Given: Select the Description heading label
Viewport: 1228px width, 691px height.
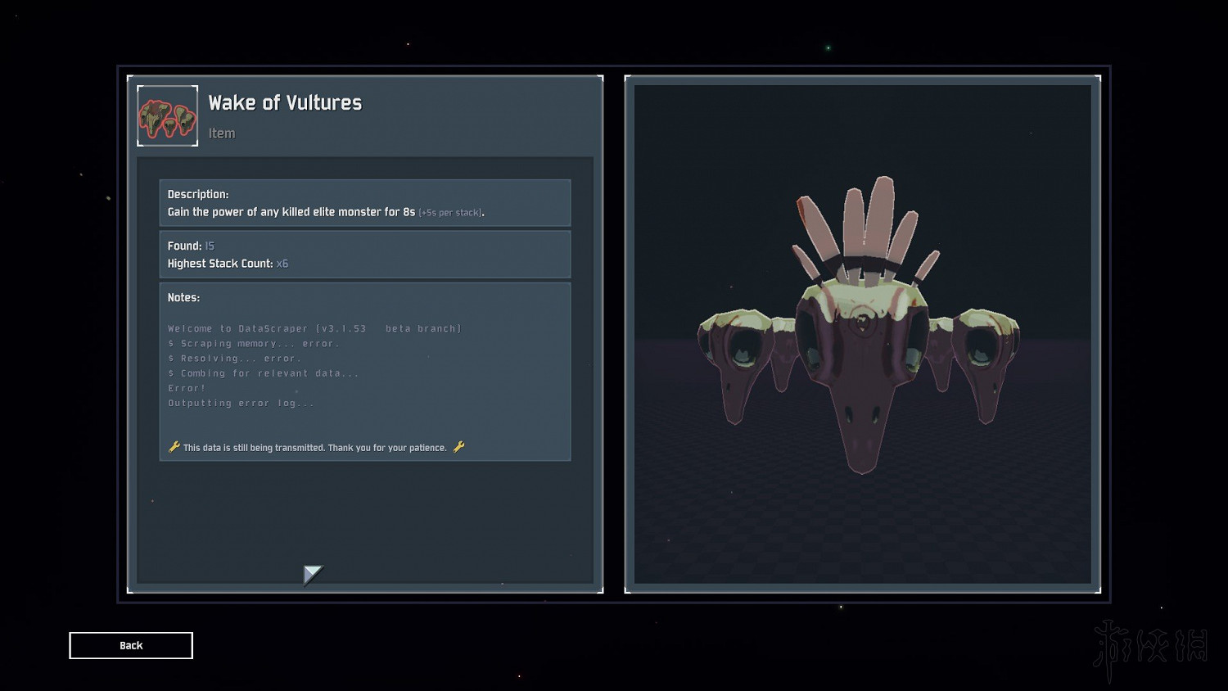Looking at the screenshot, I should (198, 194).
